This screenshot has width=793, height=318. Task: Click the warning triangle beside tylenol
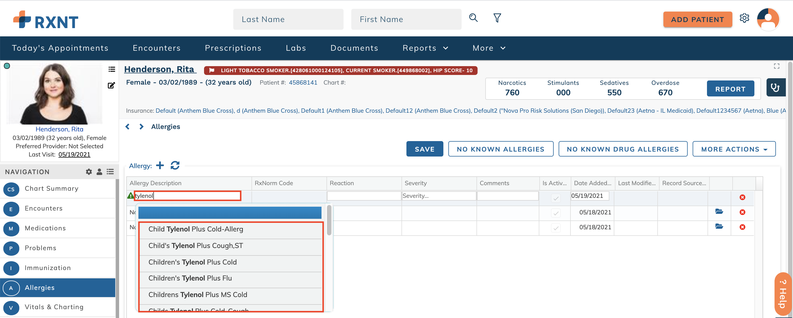[x=130, y=196]
